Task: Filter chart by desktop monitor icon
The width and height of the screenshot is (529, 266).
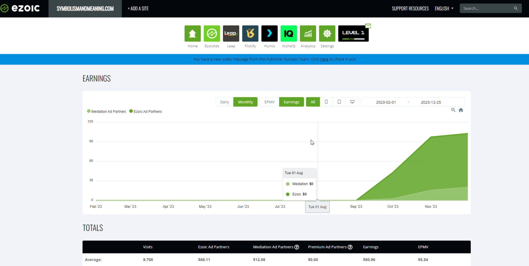Action: [352, 102]
